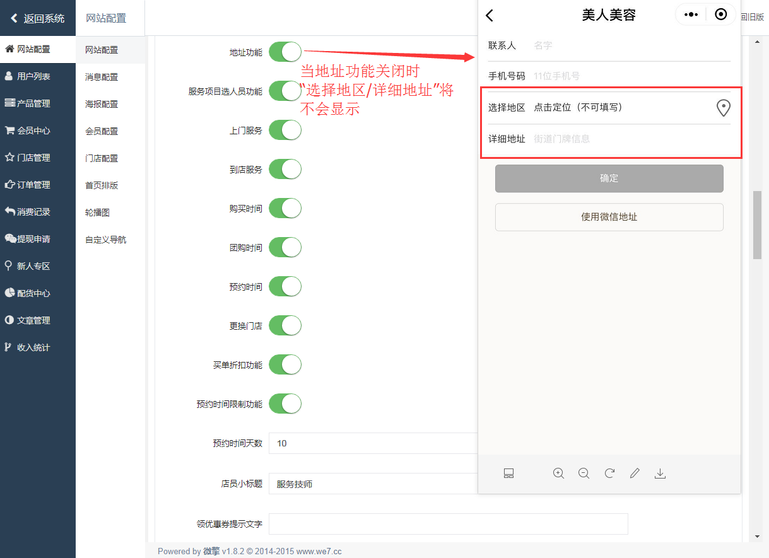Open the thumbnail gallery layout icon
Screen dimensions: 769x558
(509, 474)
